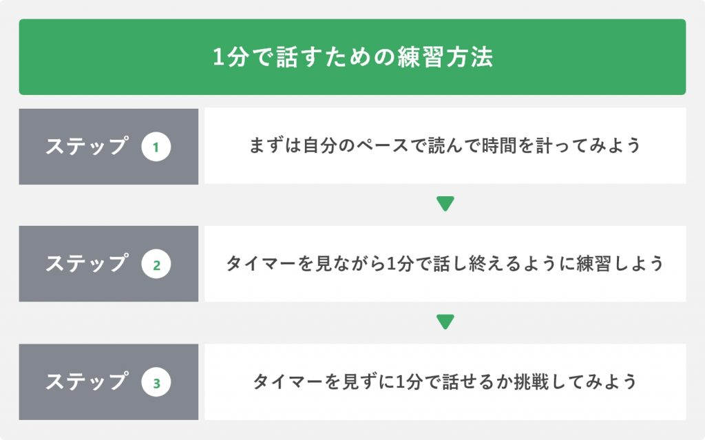The width and height of the screenshot is (705, 440).
Task: Select the green header banner 1分で話すための練習方法
Action: coord(352,56)
